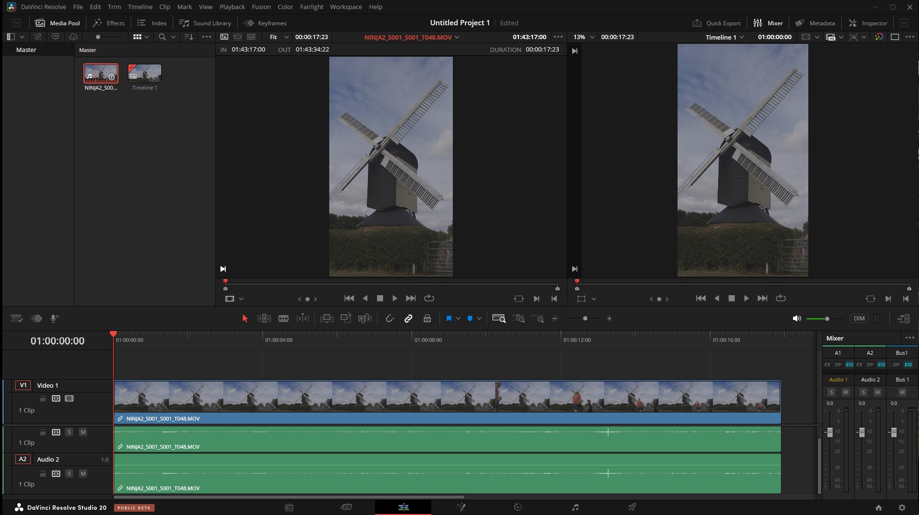Solo the Audio 2 timeline track

(x=69, y=474)
